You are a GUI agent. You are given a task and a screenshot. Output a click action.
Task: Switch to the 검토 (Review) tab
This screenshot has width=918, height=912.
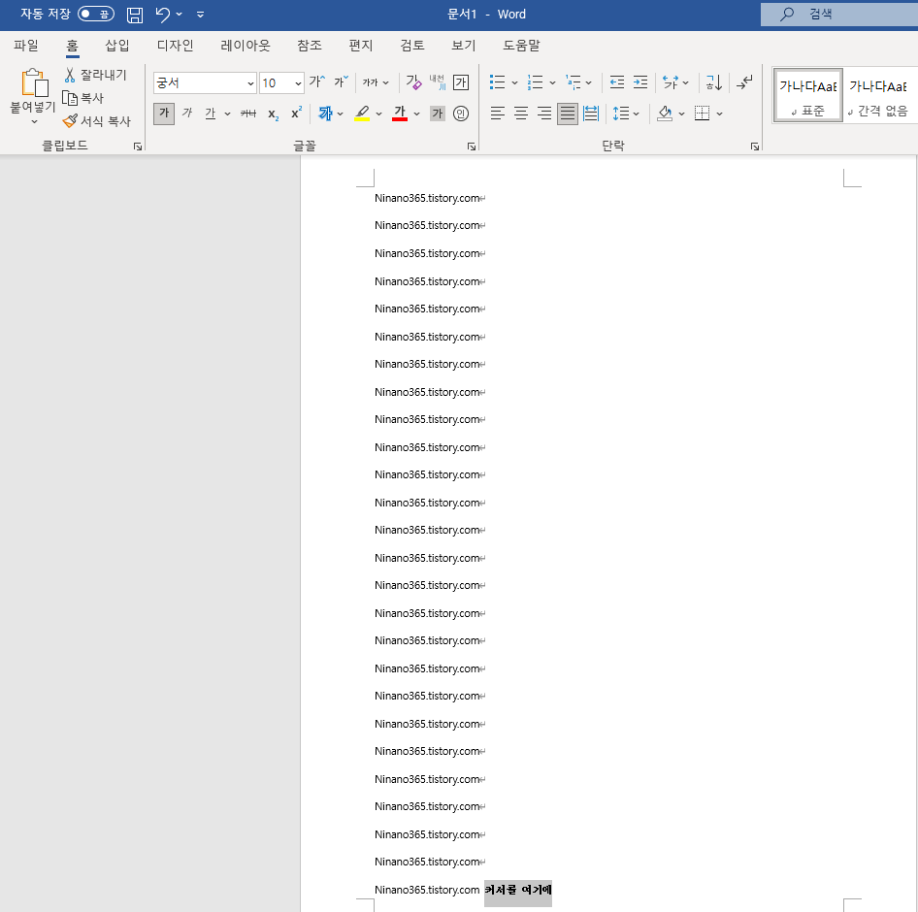click(412, 45)
